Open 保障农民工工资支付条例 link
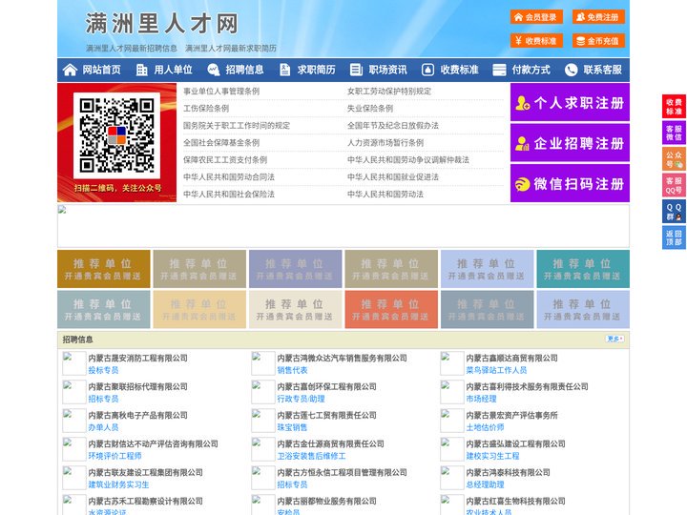Image resolution: width=687 pixels, height=515 pixels. pyautogui.click(x=225, y=159)
